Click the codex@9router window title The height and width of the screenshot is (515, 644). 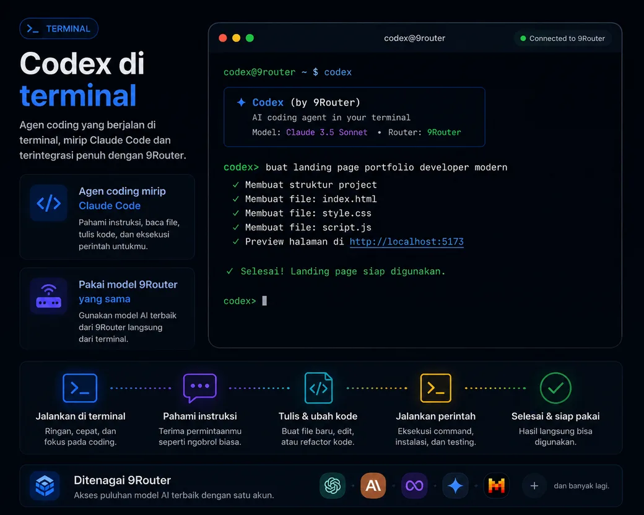click(414, 38)
